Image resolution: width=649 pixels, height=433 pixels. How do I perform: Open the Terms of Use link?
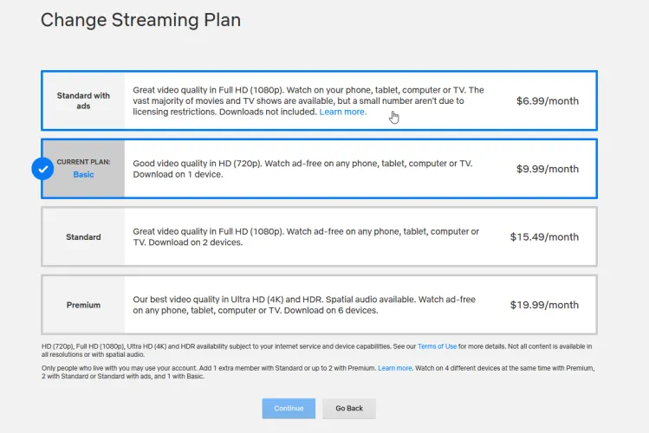tap(437, 346)
